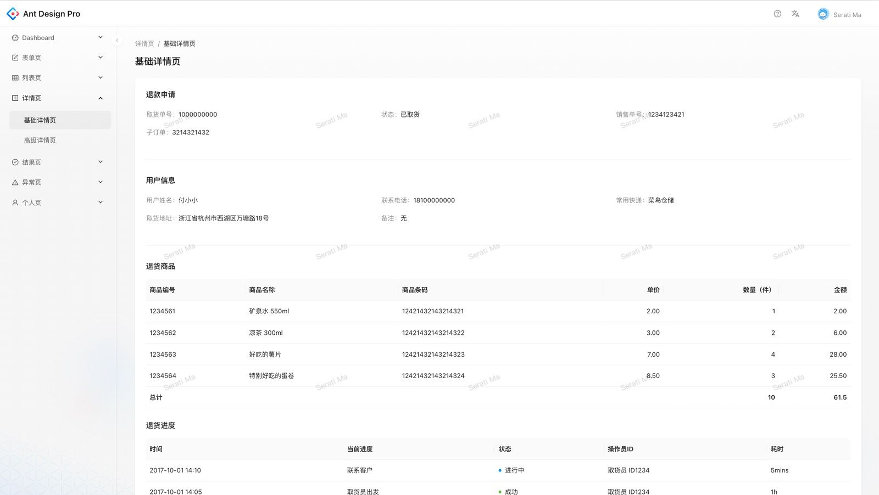Click the 菜鸟仓储 courier value

pos(661,200)
